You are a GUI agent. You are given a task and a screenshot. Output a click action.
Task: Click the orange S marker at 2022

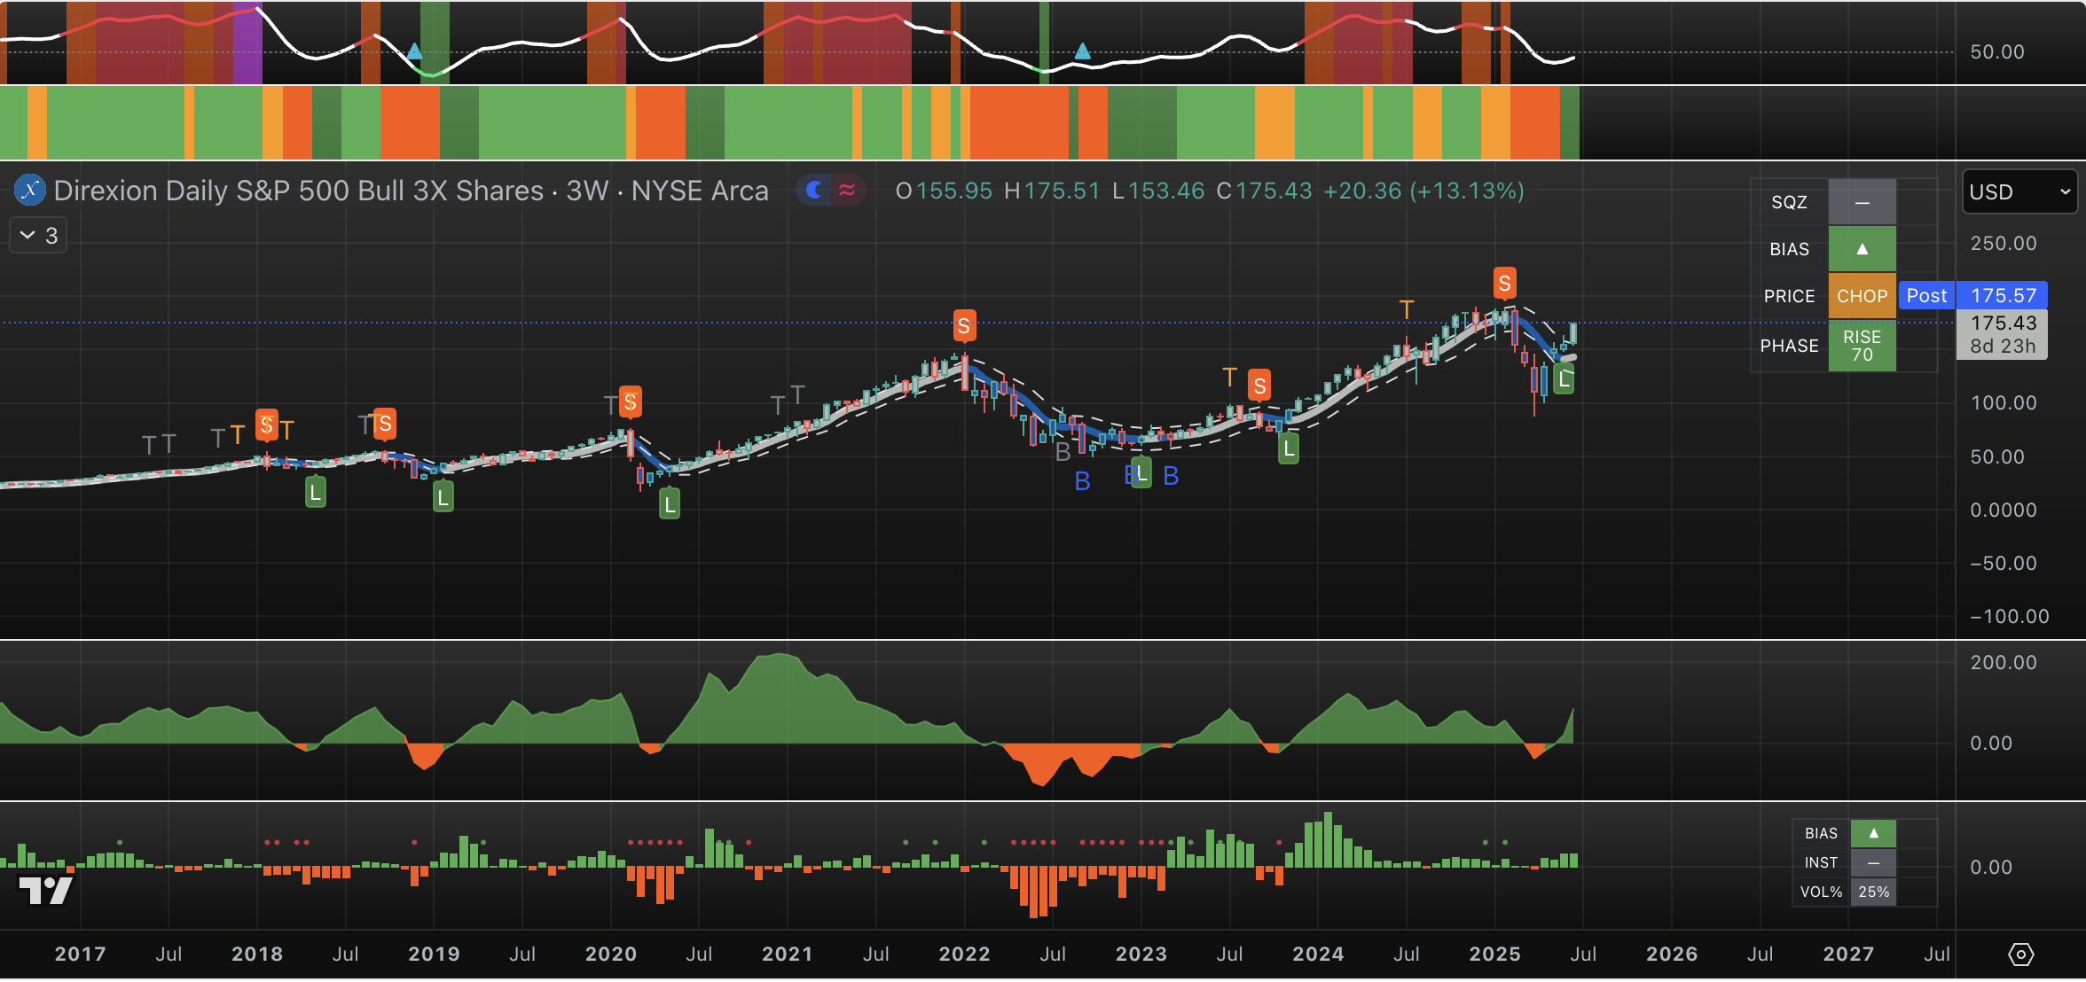point(964,326)
